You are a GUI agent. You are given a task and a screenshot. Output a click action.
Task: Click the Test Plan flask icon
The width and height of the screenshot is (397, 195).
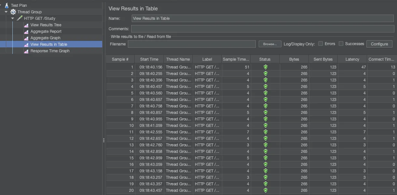(7, 5)
